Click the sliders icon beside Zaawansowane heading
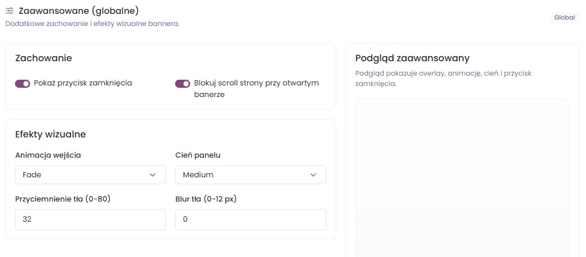The image size is (586, 257). pos(10,10)
